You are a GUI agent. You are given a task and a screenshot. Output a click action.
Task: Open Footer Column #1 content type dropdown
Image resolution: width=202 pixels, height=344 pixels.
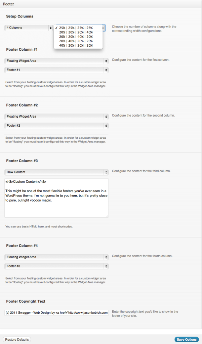pos(56,61)
